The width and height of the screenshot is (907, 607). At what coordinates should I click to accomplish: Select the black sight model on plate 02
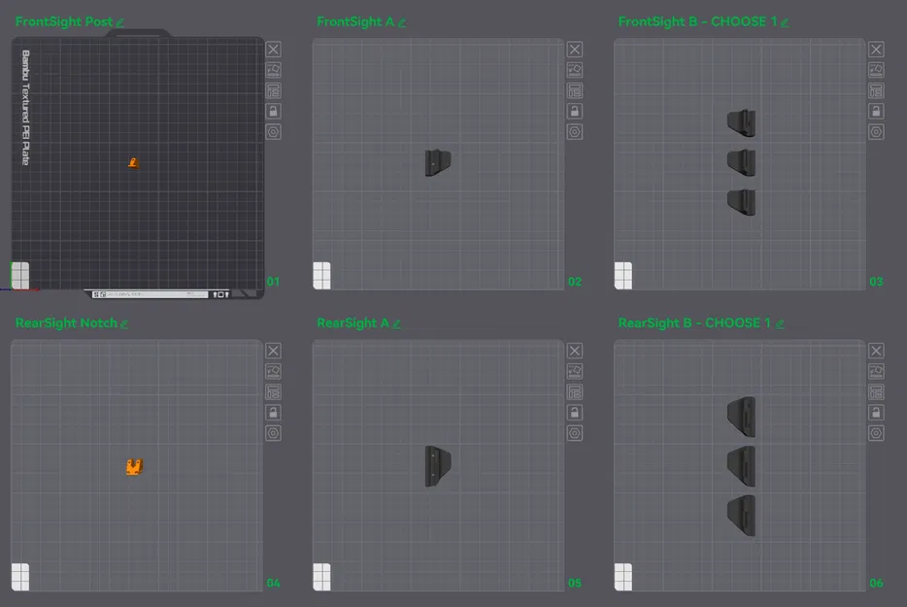coord(438,162)
